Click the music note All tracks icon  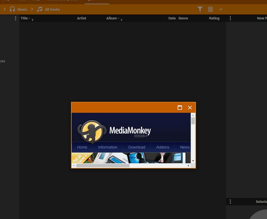[40, 9]
